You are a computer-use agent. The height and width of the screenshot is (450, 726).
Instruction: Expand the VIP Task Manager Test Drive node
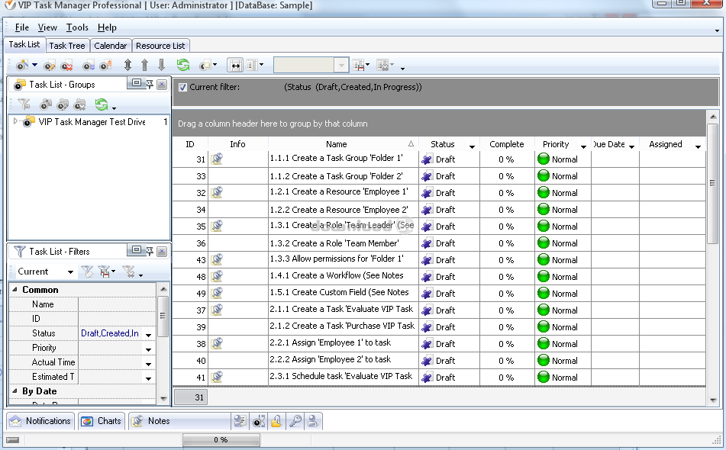pyautogui.click(x=15, y=121)
